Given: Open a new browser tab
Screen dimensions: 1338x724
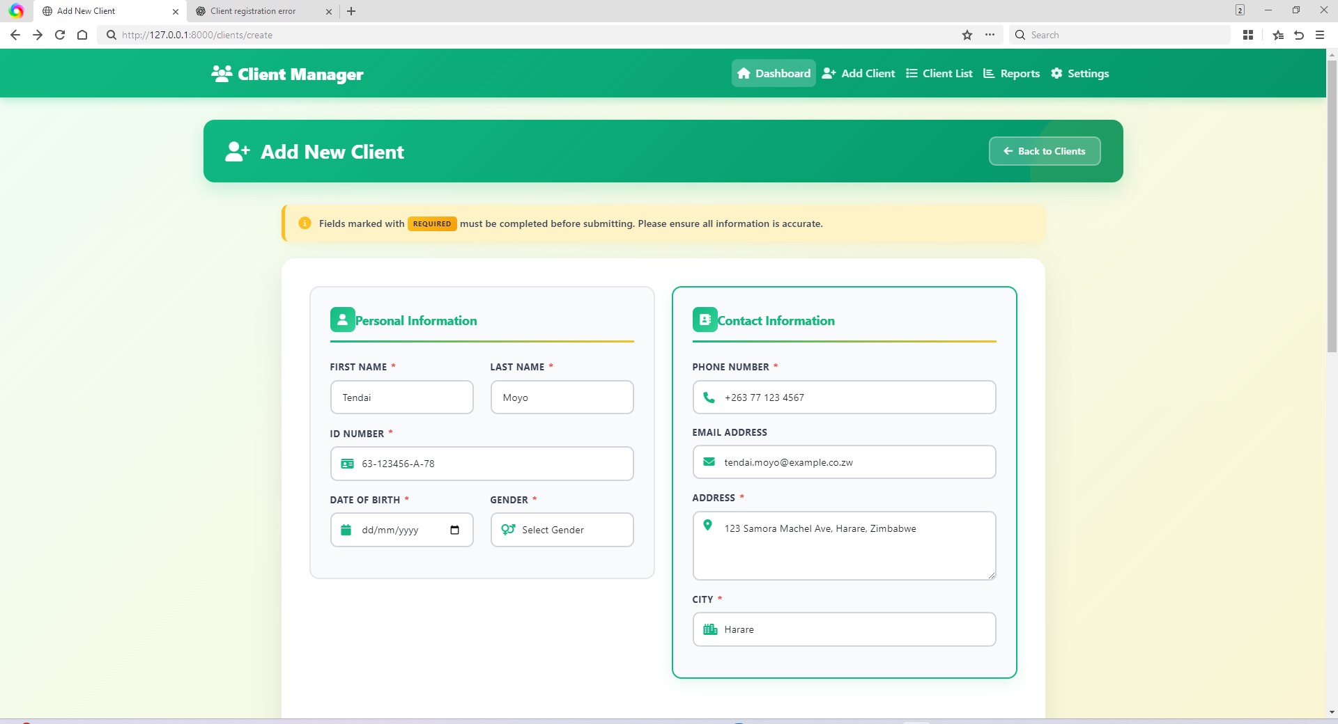Looking at the screenshot, I should coord(351,11).
